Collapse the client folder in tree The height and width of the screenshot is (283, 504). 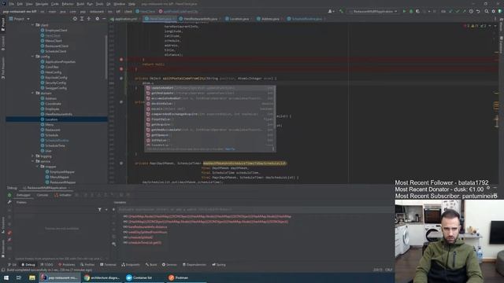(x=32, y=25)
